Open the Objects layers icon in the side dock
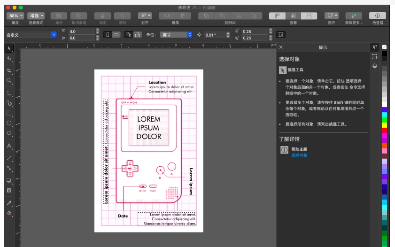Screen dimensions: 395x247 tap(374, 66)
